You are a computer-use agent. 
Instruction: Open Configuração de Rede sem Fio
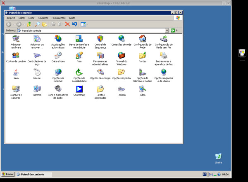tap(164, 42)
